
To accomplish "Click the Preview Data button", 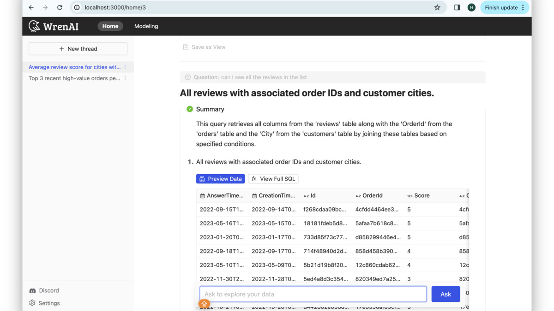I will [x=220, y=179].
